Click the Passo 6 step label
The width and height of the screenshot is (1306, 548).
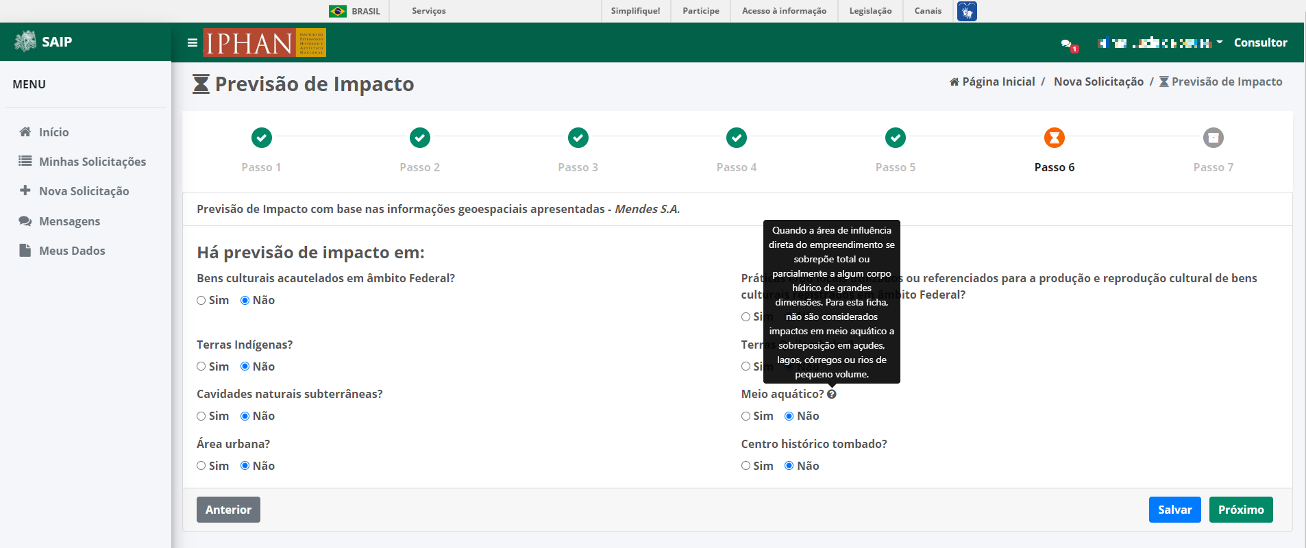(1055, 167)
